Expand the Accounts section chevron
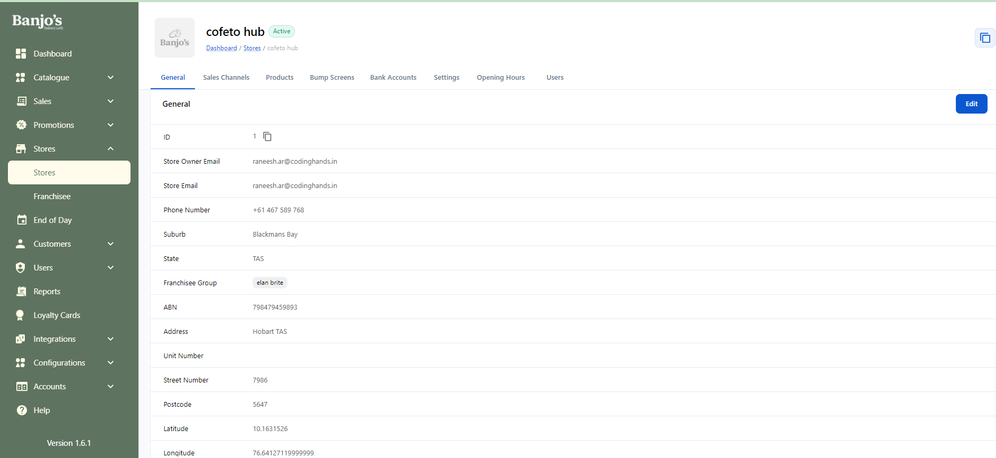Image resolution: width=996 pixels, height=458 pixels. [x=110, y=387]
